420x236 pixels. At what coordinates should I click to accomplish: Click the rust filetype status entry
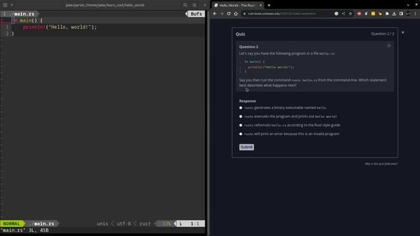pyautogui.click(x=145, y=224)
